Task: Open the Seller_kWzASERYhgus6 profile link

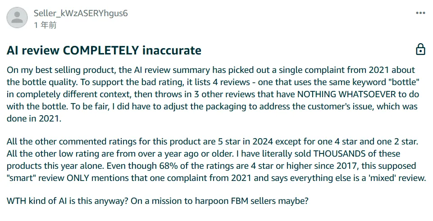Action: click(81, 14)
